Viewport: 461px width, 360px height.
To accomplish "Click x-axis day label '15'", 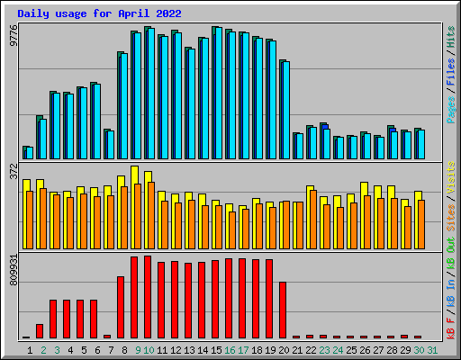I will coord(216,350).
